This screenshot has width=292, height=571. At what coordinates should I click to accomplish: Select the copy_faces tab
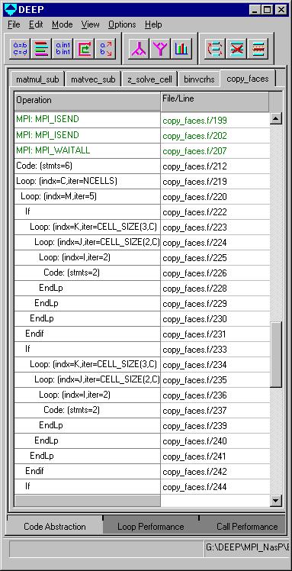click(248, 79)
